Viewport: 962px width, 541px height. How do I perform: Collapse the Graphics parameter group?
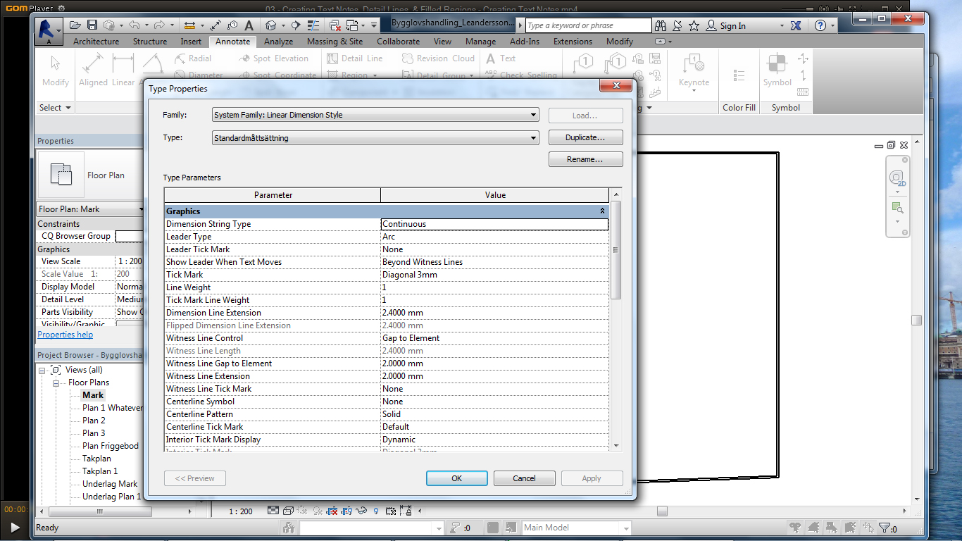602,211
